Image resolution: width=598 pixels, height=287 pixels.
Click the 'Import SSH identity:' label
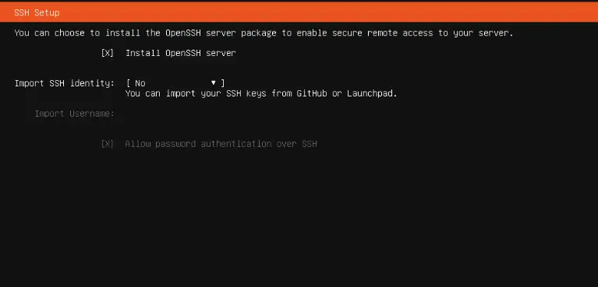click(x=65, y=83)
